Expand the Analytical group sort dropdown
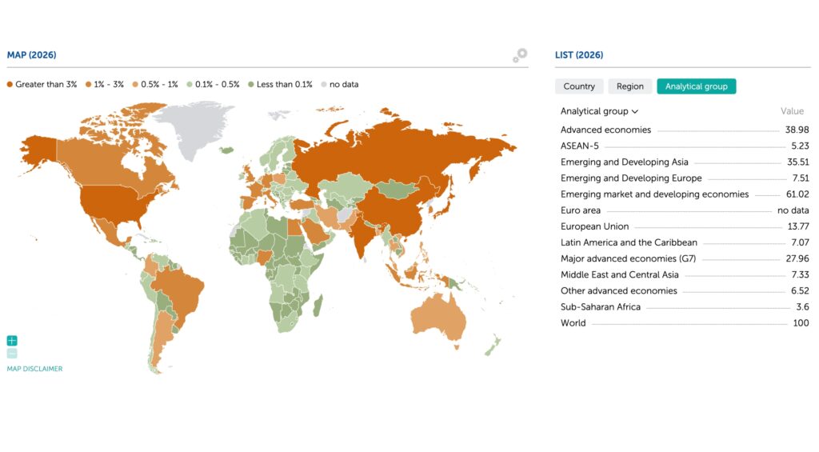The image size is (819, 452). [x=599, y=112]
